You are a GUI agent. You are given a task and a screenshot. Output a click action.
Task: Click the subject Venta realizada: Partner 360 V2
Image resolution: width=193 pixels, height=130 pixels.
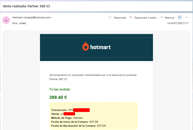(x=26, y=6)
